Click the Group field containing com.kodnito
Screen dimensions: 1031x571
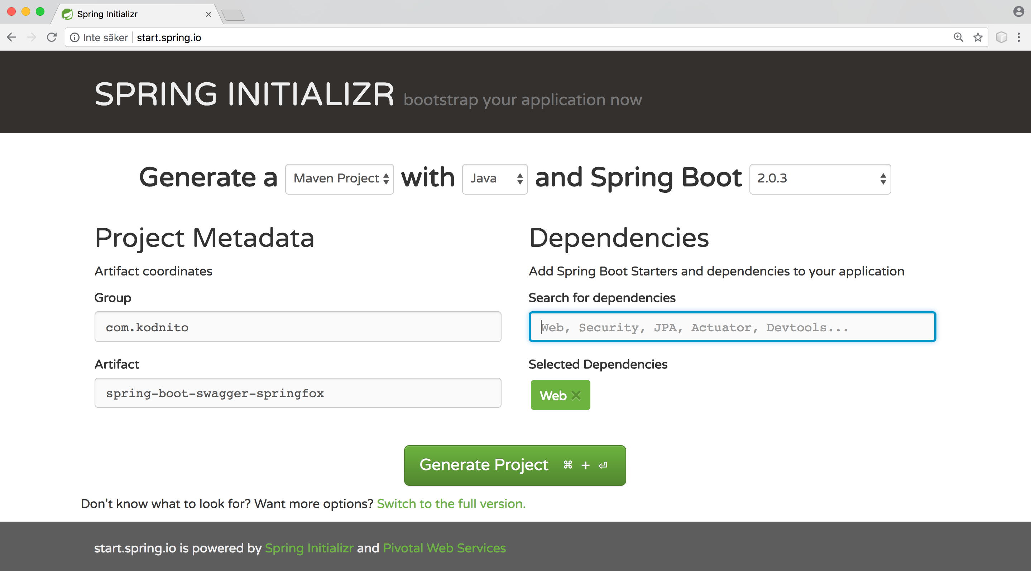tap(297, 327)
